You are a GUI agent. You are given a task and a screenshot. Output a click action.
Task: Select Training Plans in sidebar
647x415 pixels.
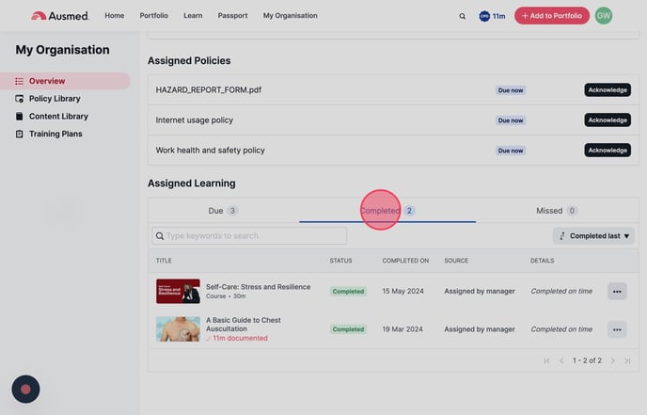(x=55, y=135)
